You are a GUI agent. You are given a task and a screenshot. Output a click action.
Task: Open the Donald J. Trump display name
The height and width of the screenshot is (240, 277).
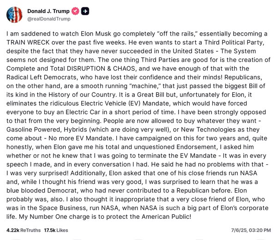click(48, 11)
